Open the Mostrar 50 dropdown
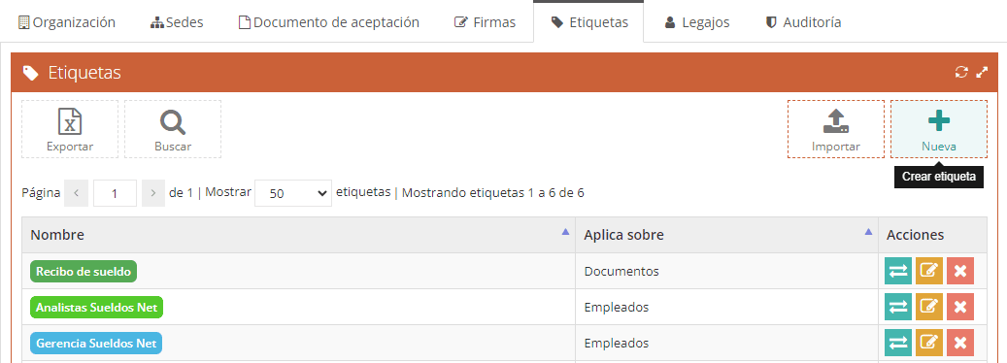 [293, 193]
